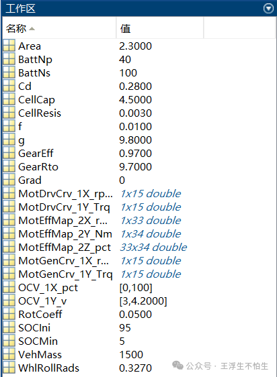Click the matrix icon beside MotEffMap_2Z_pct
This screenshot has height=377, width=277.
9,248
